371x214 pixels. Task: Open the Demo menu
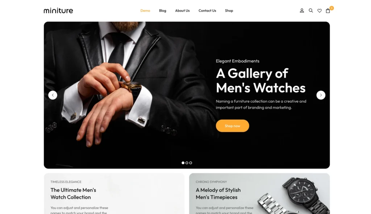[145, 10]
